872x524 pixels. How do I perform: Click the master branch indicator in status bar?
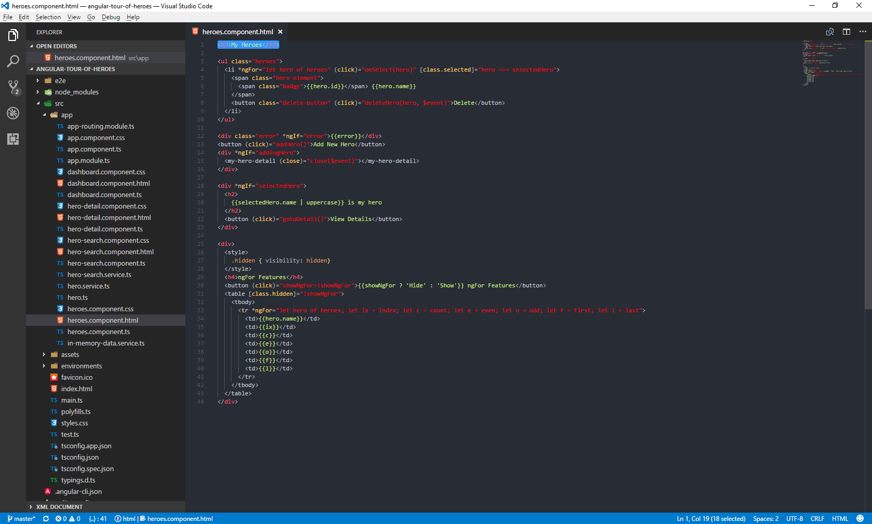pyautogui.click(x=21, y=519)
